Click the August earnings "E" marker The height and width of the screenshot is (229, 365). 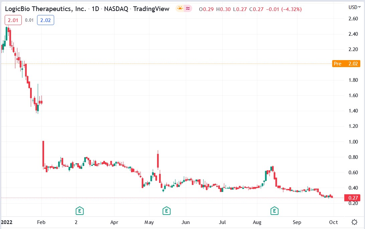[x=274, y=211]
